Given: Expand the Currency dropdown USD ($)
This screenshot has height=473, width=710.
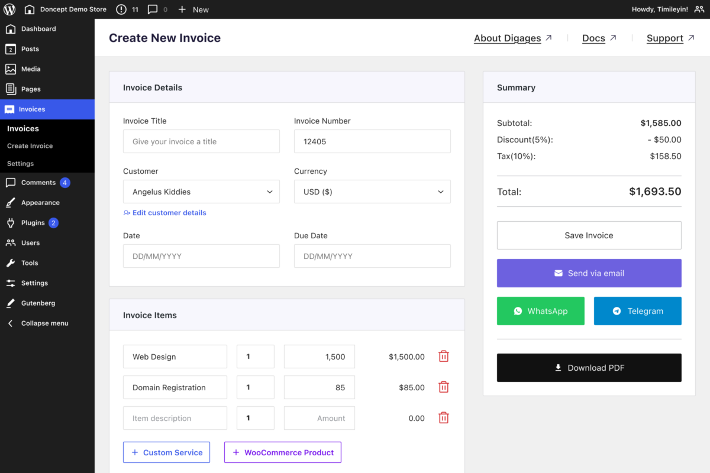Looking at the screenshot, I should tap(372, 192).
